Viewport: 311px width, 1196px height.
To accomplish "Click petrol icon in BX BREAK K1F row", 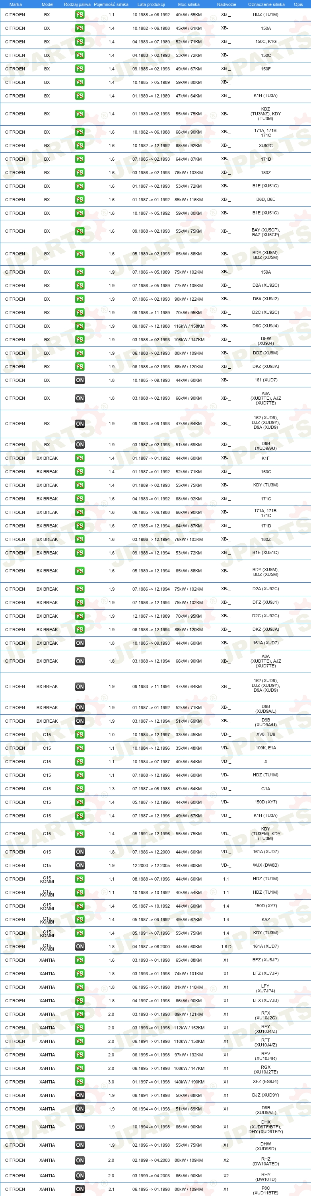I will pyautogui.click(x=80, y=458).
